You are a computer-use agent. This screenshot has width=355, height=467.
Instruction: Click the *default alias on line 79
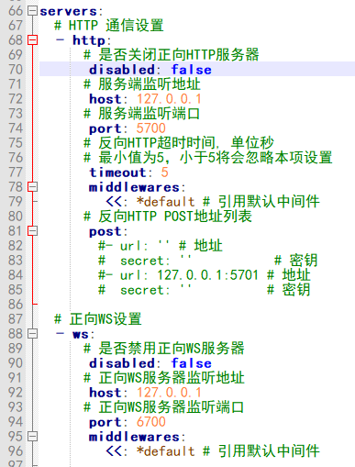point(165,202)
